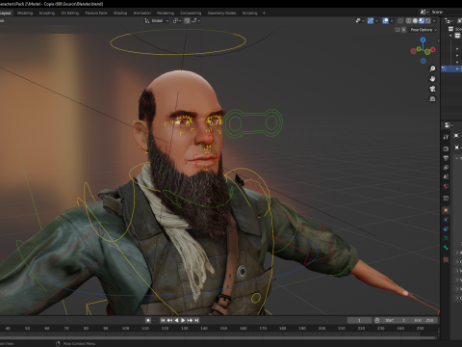Switch to the UV Editing workspace
Screen dimensions: 462x347
click(x=70, y=13)
